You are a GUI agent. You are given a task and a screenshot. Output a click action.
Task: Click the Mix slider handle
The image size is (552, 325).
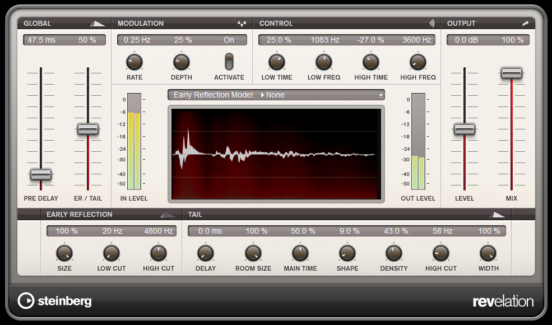coord(512,73)
